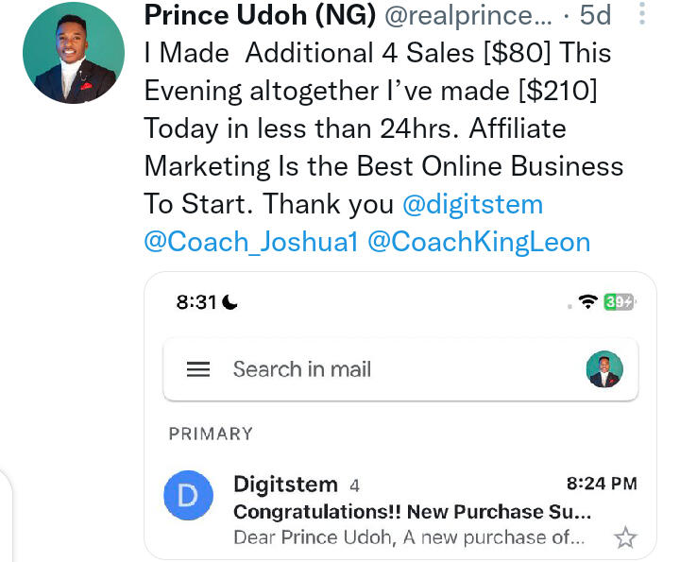The height and width of the screenshot is (562, 680).
Task: Open the Gmail hamburger menu
Action: [198, 369]
